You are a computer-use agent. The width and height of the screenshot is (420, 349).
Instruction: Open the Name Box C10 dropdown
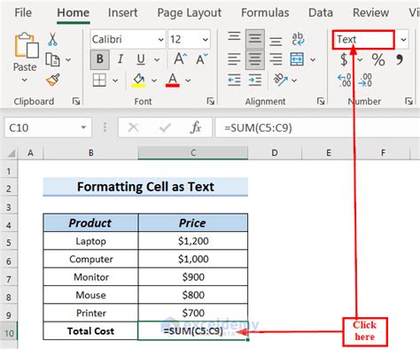(83, 128)
